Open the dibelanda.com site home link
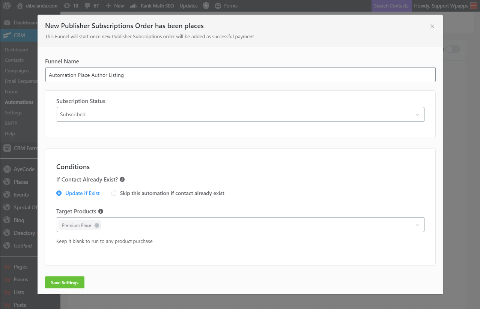This screenshot has height=309, width=480. pos(38,6)
